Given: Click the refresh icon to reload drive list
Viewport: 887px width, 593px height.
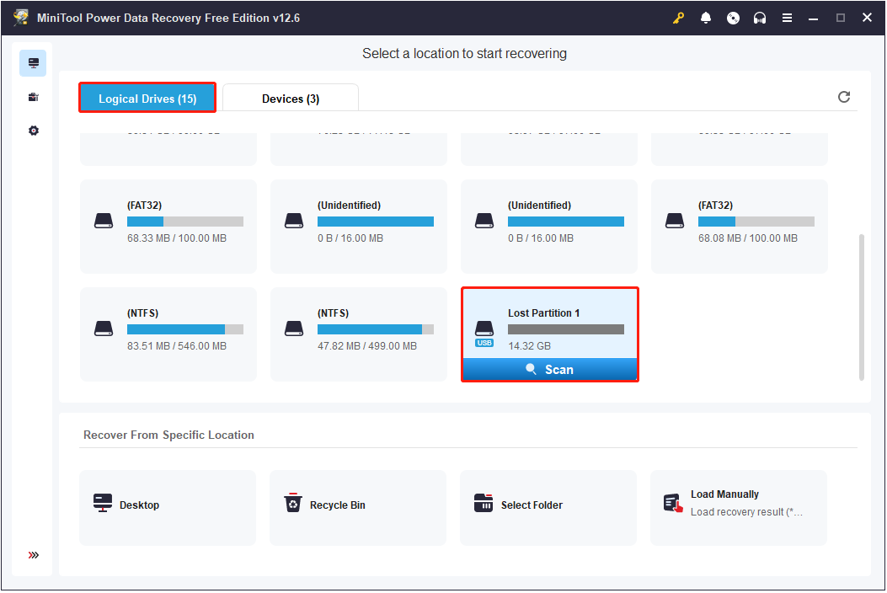Looking at the screenshot, I should [x=844, y=97].
